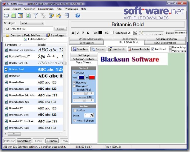Click black Text color swatch

tap(100, 33)
